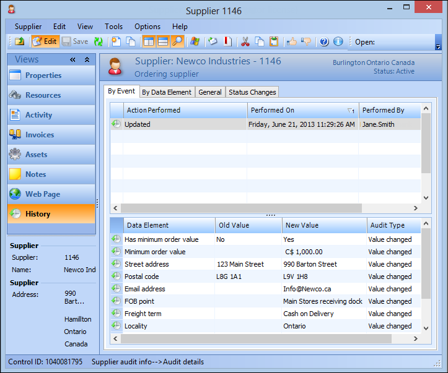Collapse the Views panel with double up chevron
This screenshot has height=373, width=448.
click(87, 60)
